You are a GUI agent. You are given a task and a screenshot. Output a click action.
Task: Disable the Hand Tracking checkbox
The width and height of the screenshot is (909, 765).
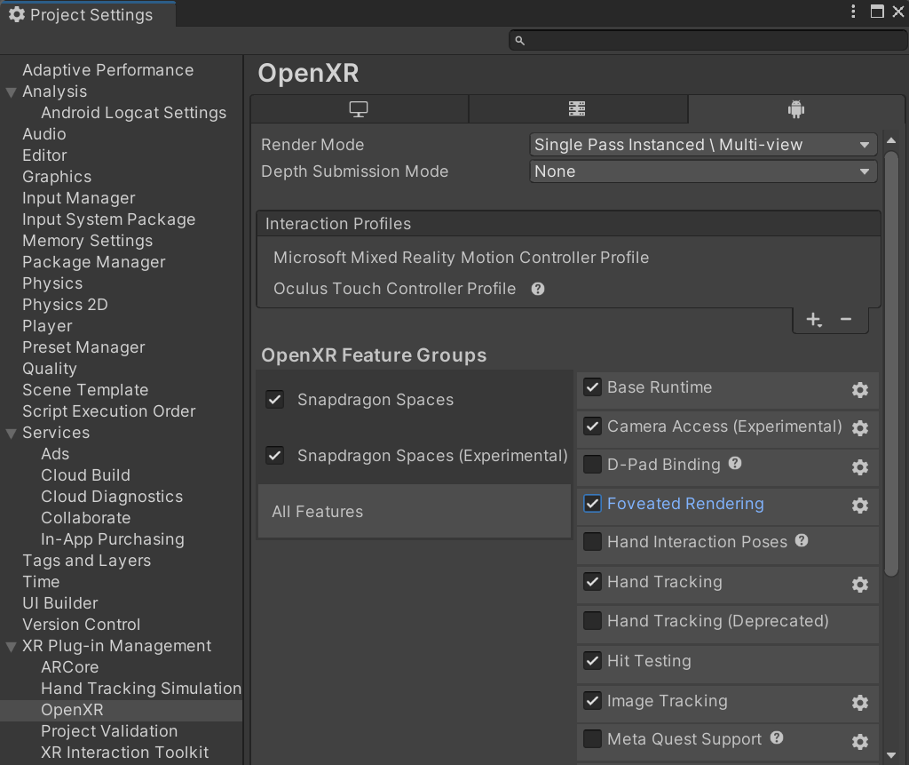coord(592,582)
